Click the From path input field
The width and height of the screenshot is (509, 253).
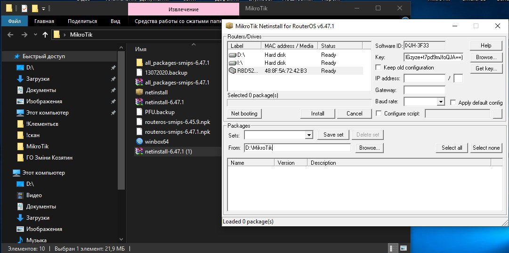(298, 148)
